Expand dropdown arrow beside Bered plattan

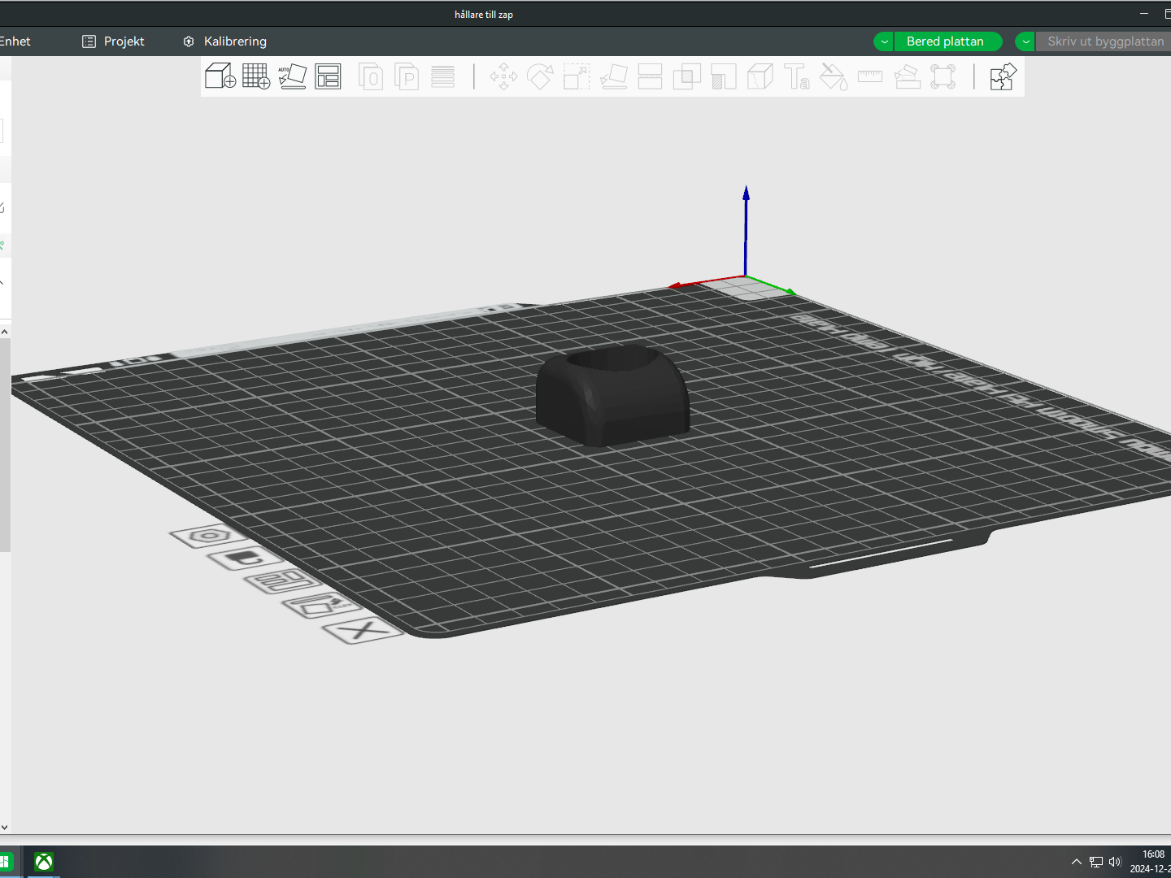883,41
